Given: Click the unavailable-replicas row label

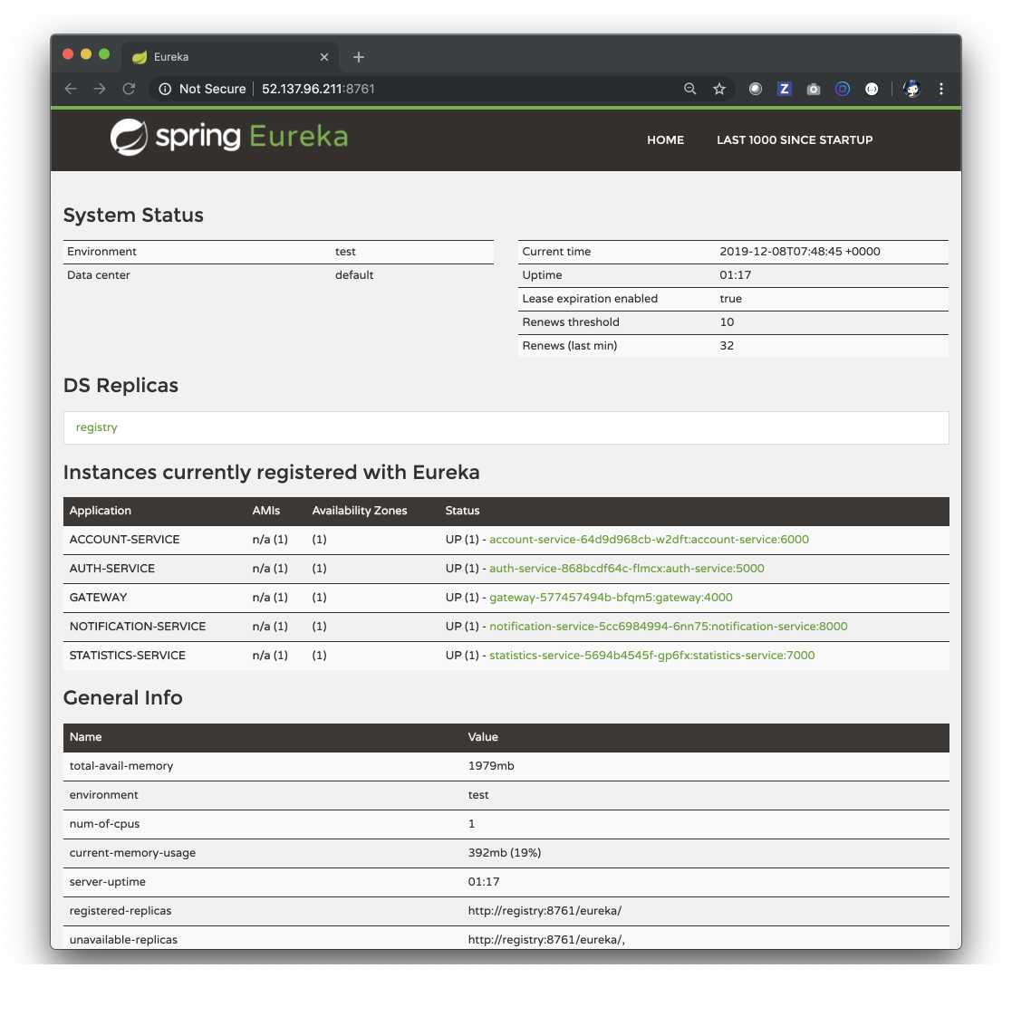Looking at the screenshot, I should [123, 940].
